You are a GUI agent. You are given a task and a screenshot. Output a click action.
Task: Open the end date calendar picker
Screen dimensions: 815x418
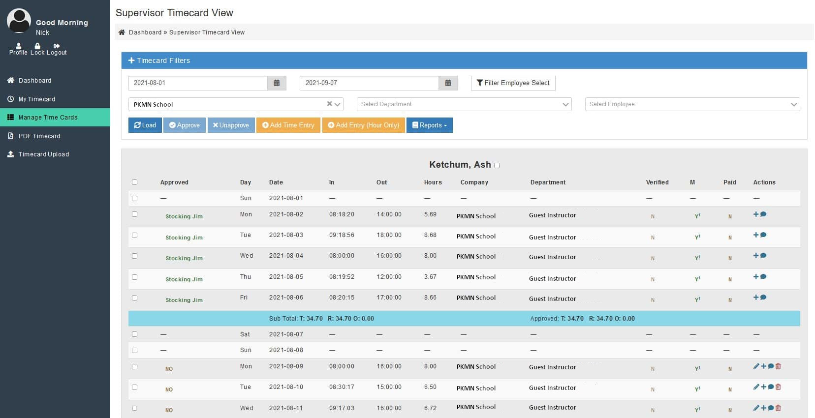point(448,83)
